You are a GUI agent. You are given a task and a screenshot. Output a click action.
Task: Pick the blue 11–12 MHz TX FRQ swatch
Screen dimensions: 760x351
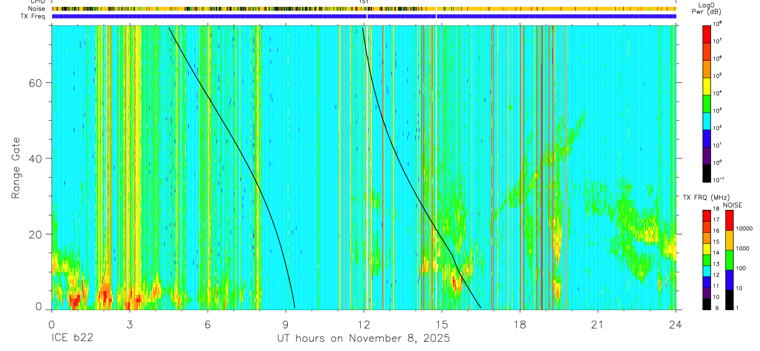click(x=707, y=282)
